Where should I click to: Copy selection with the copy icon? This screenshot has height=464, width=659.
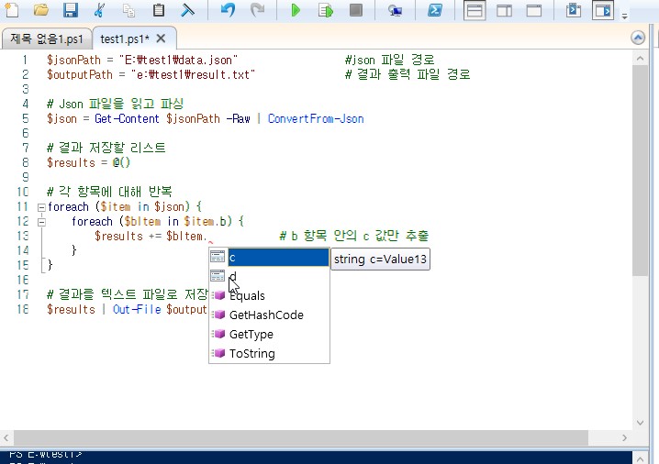[x=129, y=10]
